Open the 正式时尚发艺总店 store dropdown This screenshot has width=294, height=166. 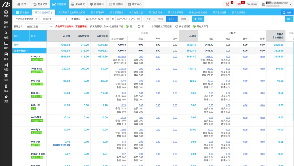tap(26, 19)
